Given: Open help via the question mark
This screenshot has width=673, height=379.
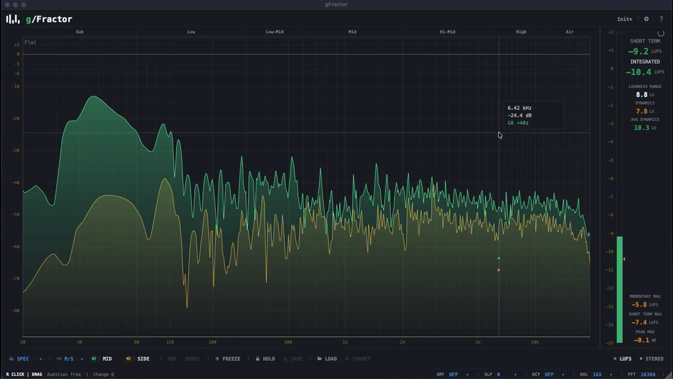Looking at the screenshot, I should pyautogui.click(x=661, y=19).
